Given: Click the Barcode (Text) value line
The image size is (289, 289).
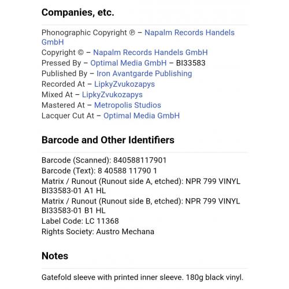Looking at the screenshot, I should [99, 171].
